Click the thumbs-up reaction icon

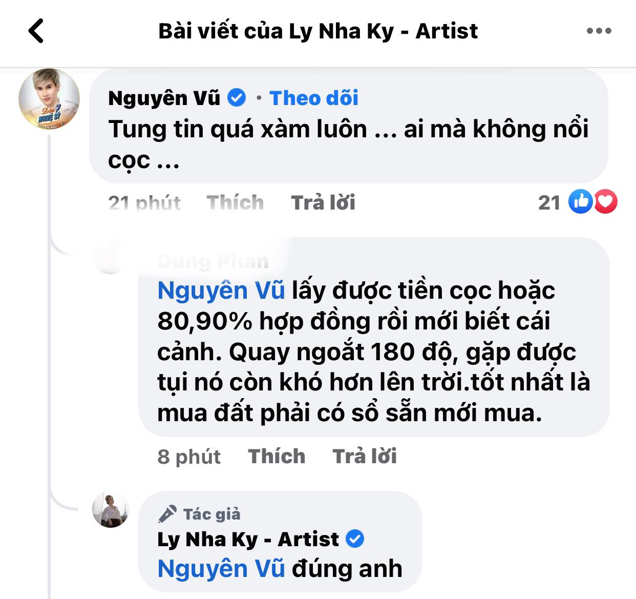point(581,203)
